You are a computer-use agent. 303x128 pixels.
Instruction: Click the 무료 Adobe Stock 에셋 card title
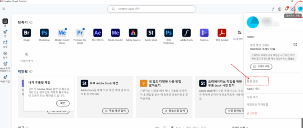tap(104, 83)
